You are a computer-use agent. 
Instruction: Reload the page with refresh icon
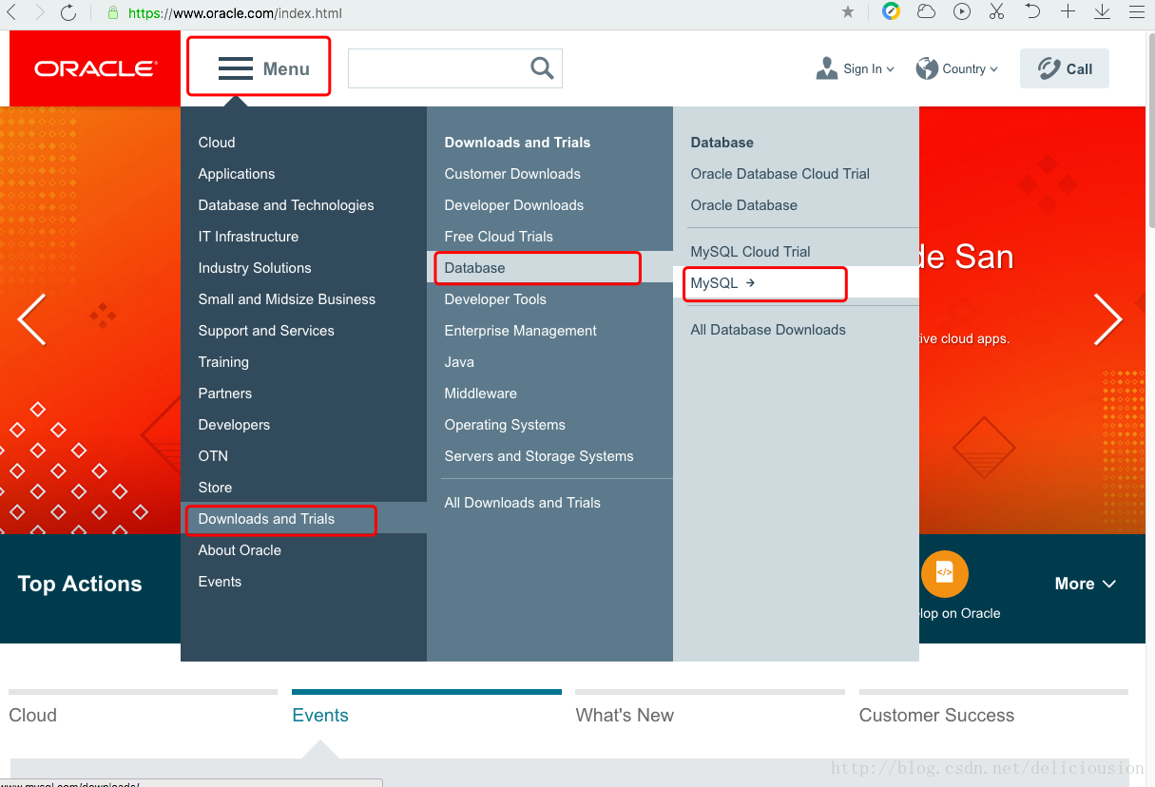click(68, 12)
